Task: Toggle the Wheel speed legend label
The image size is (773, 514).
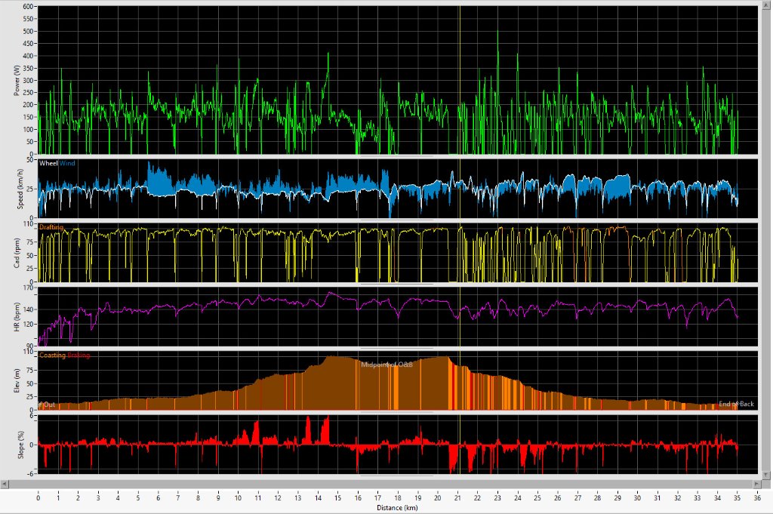Action: 48,163
